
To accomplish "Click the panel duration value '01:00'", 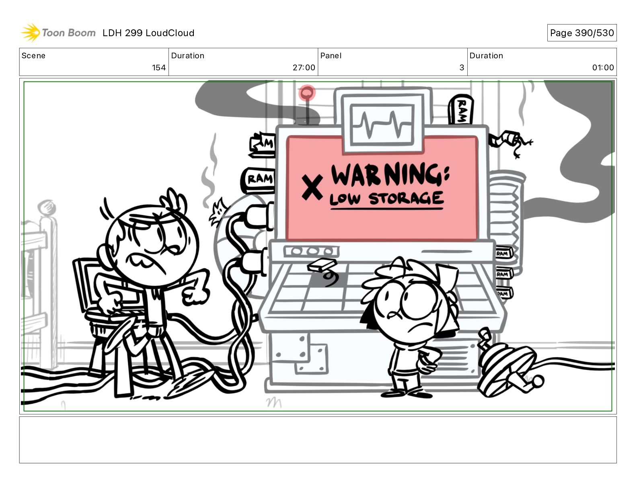I will [603, 68].
